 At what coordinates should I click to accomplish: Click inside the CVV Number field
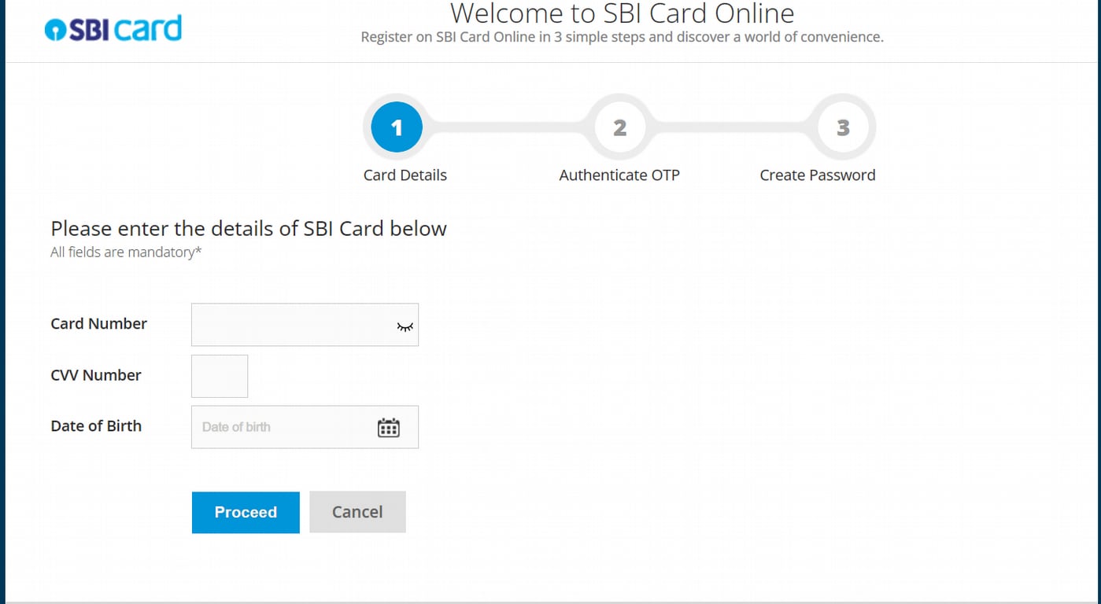pyautogui.click(x=219, y=375)
